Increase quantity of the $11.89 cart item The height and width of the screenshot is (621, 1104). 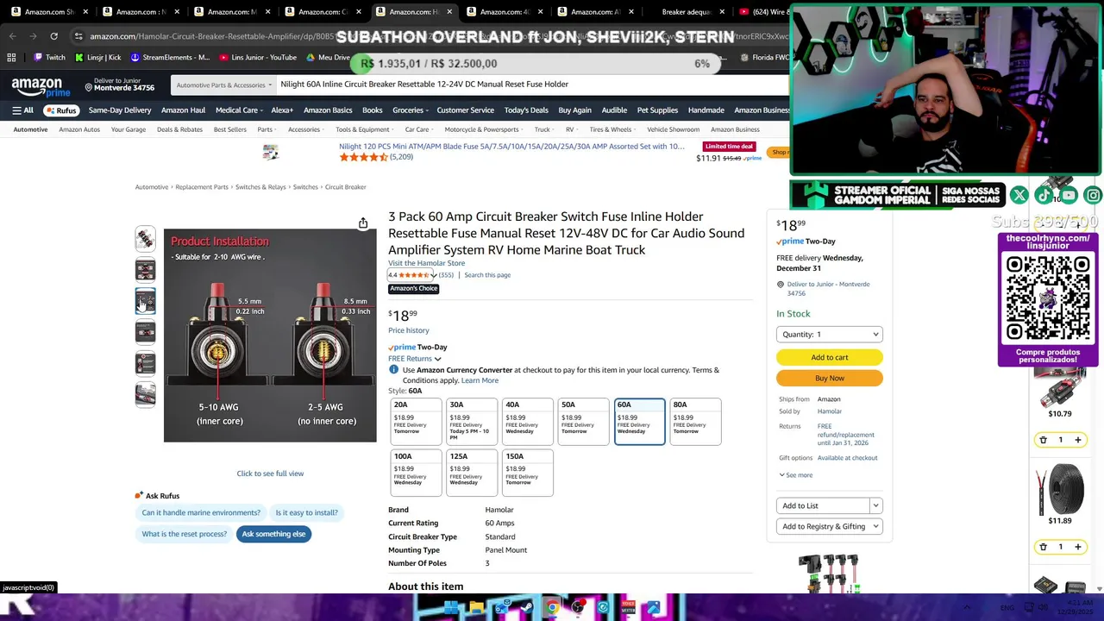coord(1077,547)
